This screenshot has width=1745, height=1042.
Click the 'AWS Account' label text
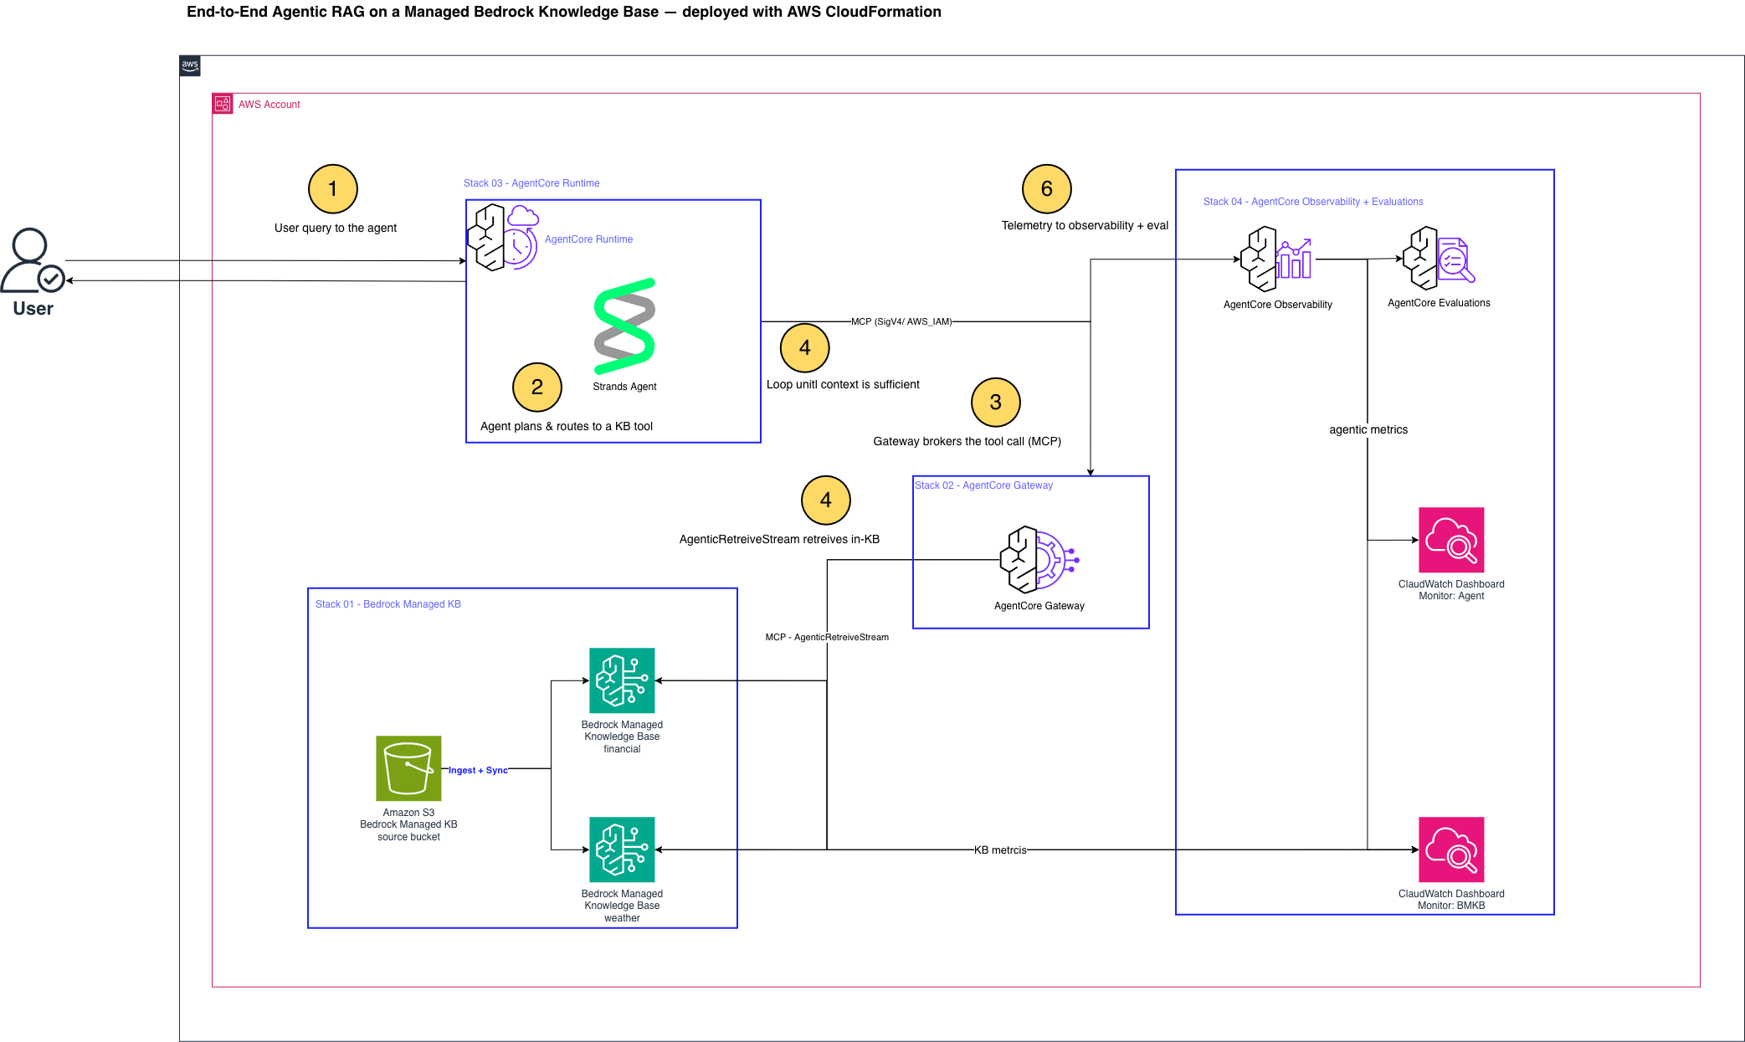(269, 105)
